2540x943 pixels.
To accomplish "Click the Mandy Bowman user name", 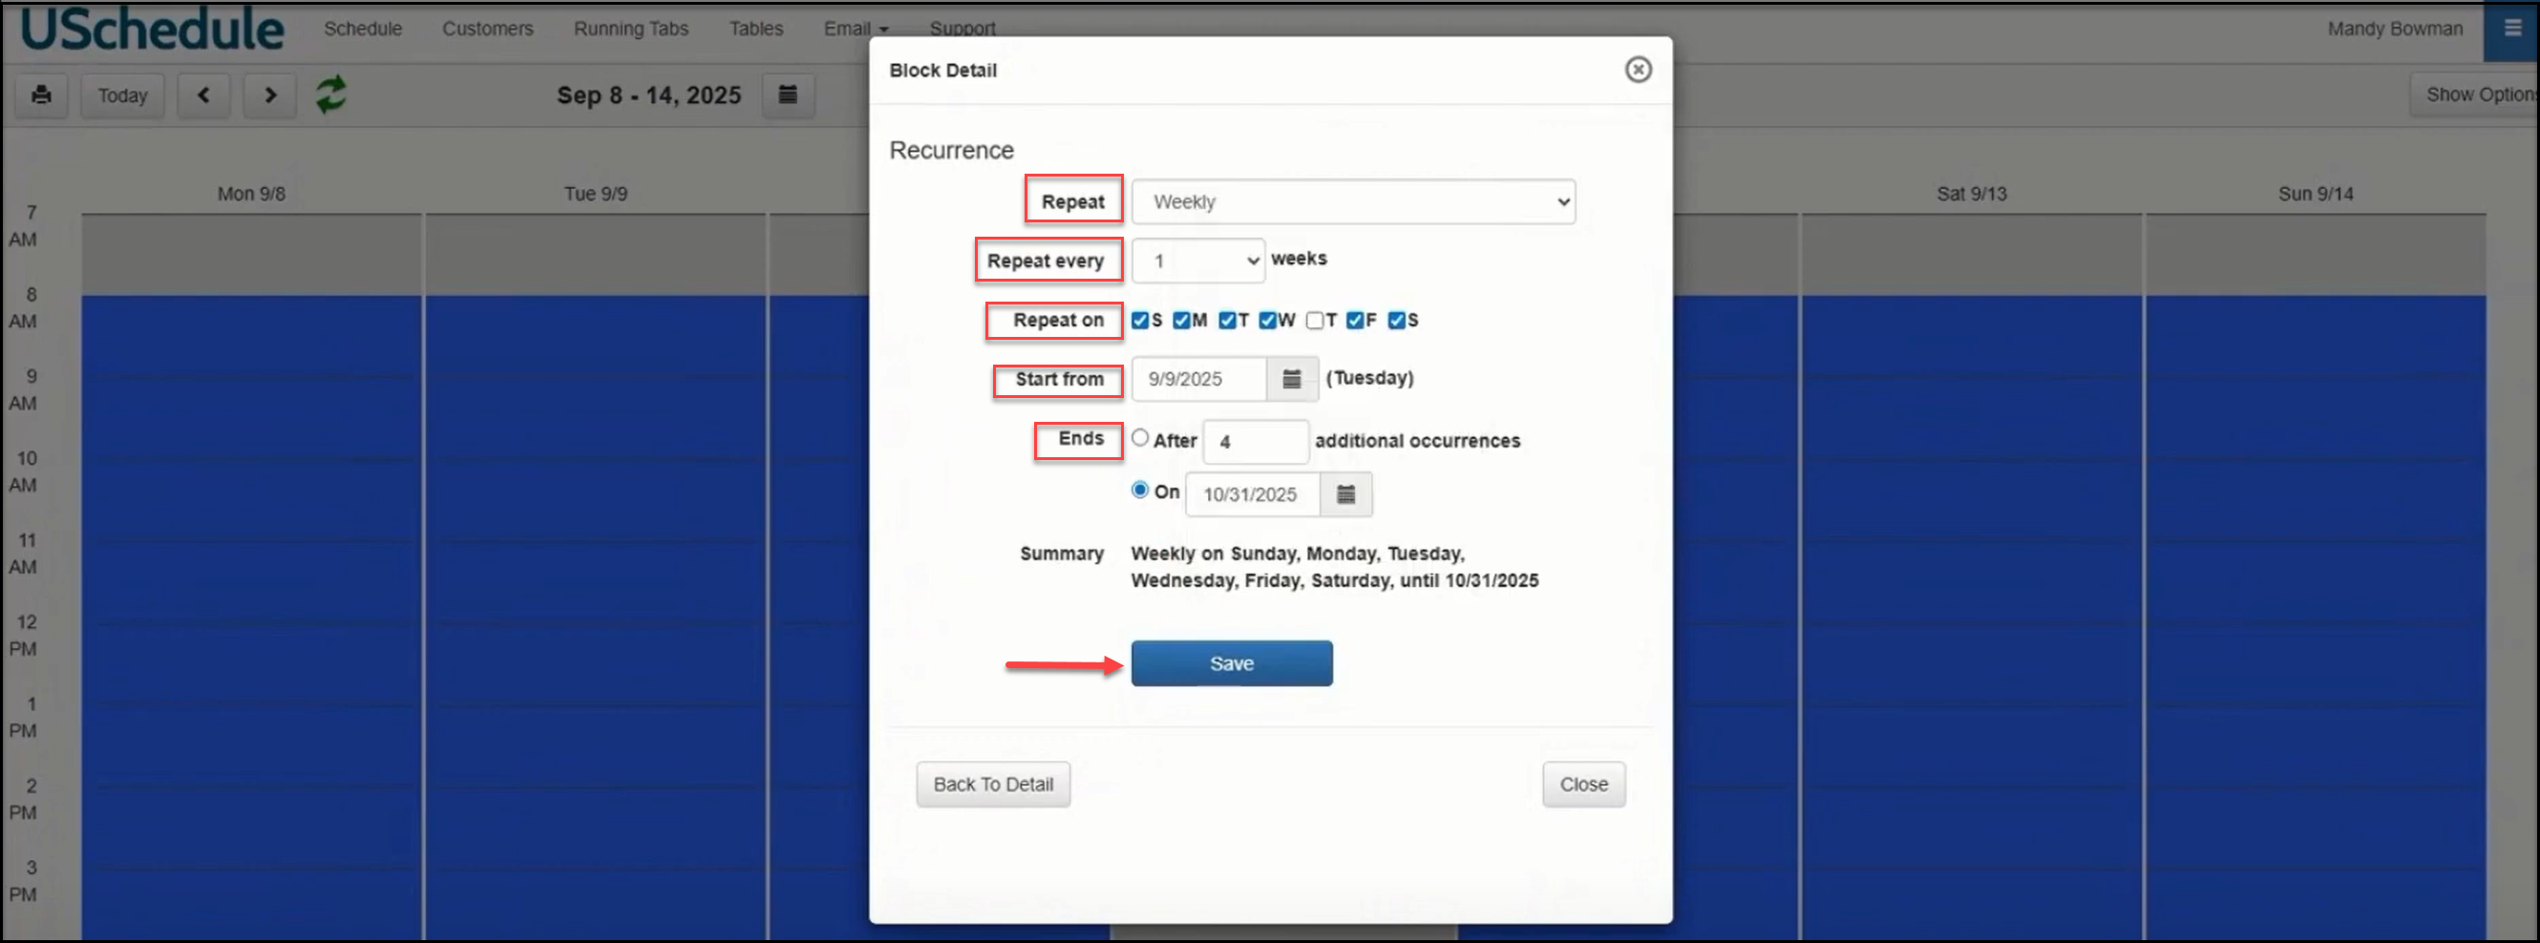I will 2395,29.
